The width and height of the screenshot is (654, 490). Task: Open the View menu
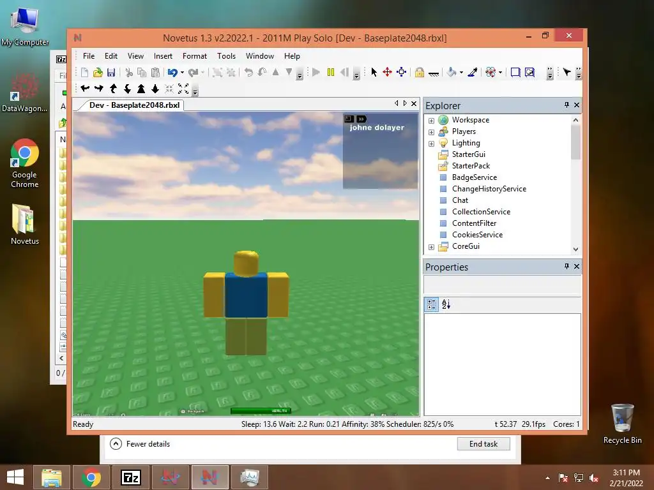point(135,56)
